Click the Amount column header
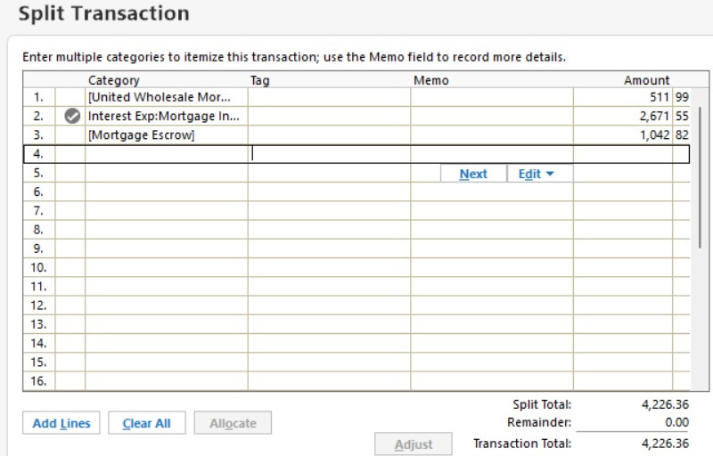Screen dimensions: 713x456 tap(646, 80)
